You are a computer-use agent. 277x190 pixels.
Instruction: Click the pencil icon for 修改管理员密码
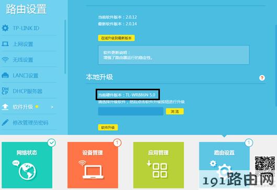(x=5, y=123)
